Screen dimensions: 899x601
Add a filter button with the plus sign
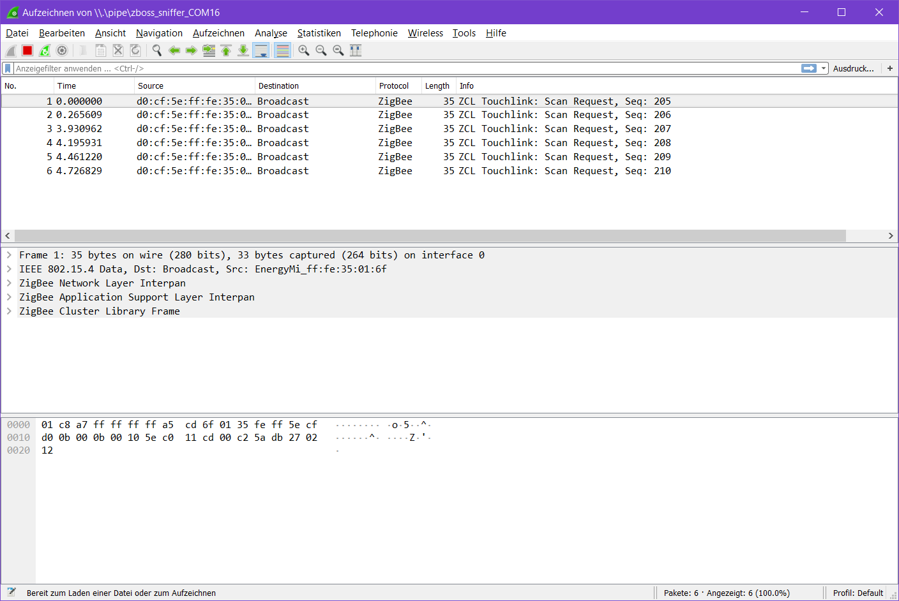890,68
